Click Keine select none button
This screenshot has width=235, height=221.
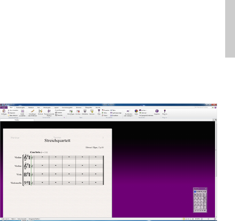(105, 115)
